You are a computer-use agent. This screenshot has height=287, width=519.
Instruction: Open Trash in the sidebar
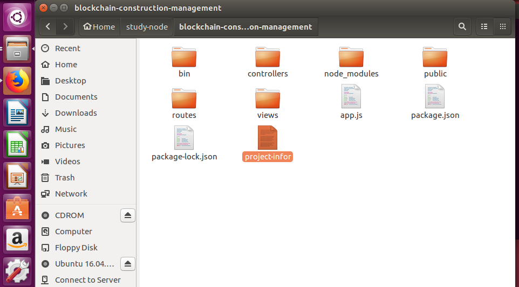(x=65, y=178)
